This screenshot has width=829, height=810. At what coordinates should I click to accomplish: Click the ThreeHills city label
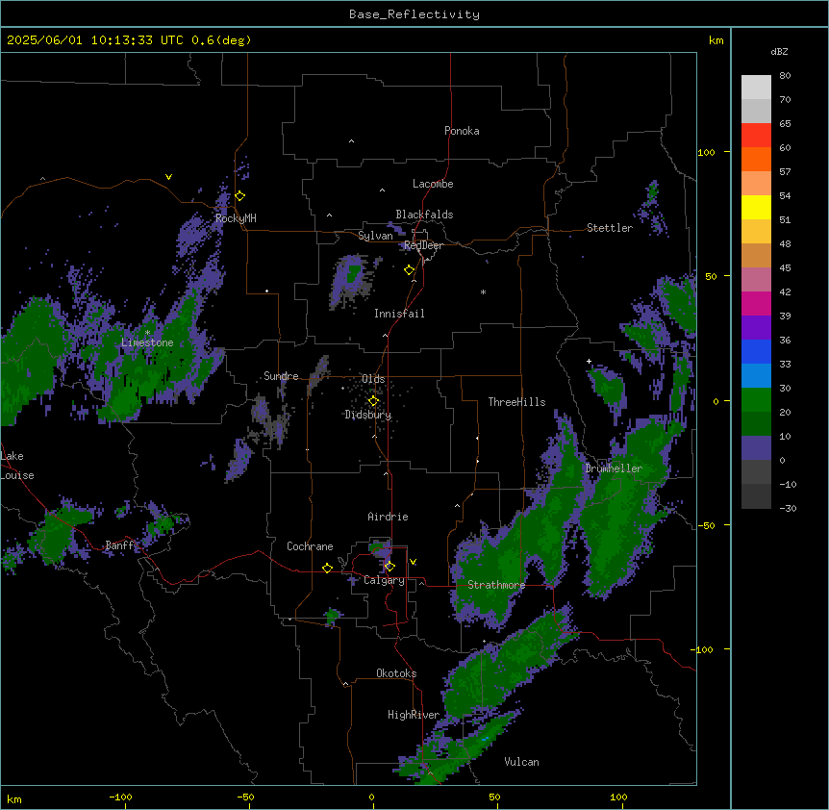point(516,402)
